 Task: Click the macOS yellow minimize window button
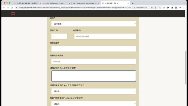click(7, 3)
